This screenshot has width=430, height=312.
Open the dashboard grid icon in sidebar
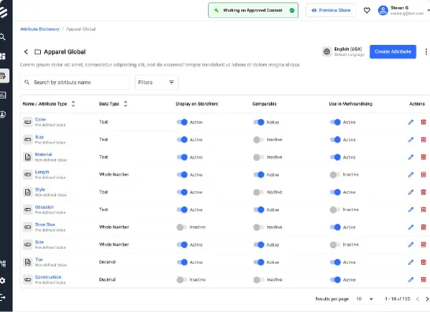pos(2,56)
